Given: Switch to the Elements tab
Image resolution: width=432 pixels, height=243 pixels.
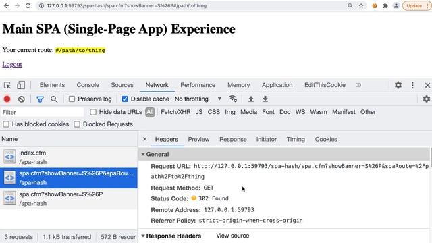Looking at the screenshot, I should [52, 85].
